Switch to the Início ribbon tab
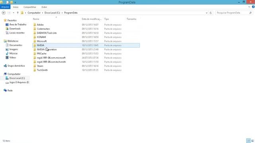The width and height of the screenshot is (255, 143). [x=16, y=7]
